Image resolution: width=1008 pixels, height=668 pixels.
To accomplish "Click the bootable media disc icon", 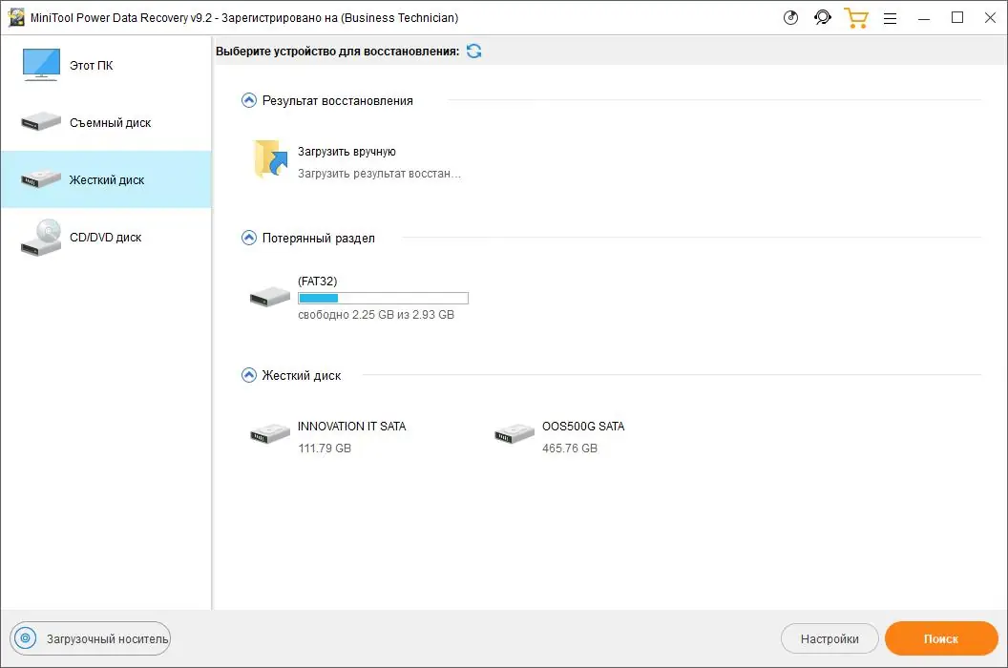I will click(x=26, y=638).
